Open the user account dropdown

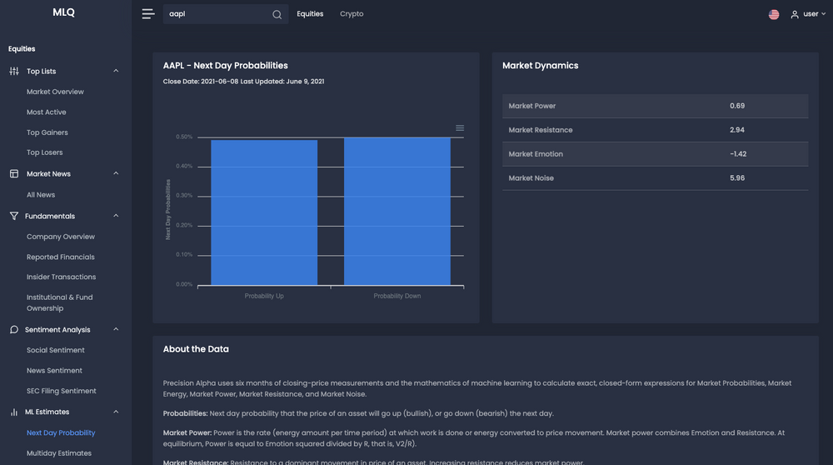[809, 14]
